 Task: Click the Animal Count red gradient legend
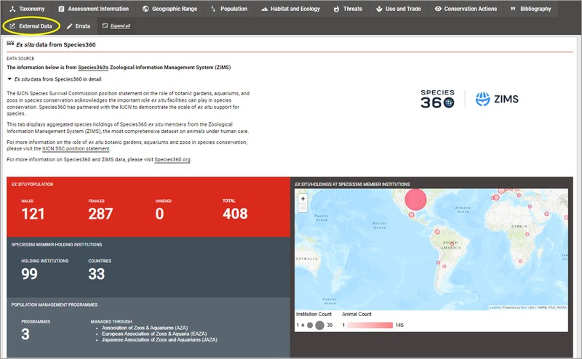pyautogui.click(x=370, y=326)
